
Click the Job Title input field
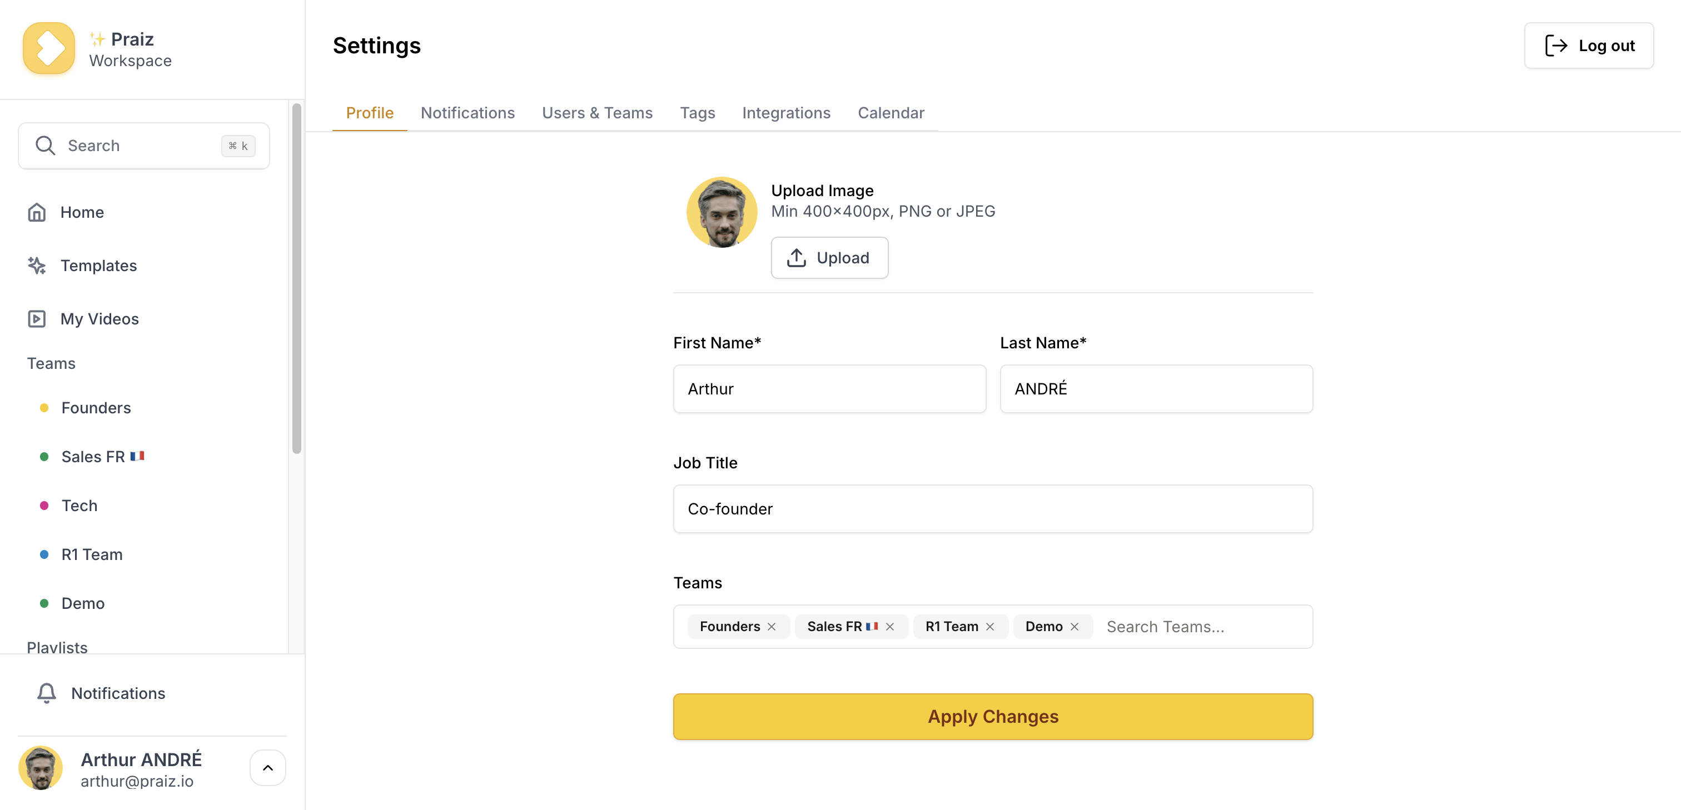coord(992,509)
